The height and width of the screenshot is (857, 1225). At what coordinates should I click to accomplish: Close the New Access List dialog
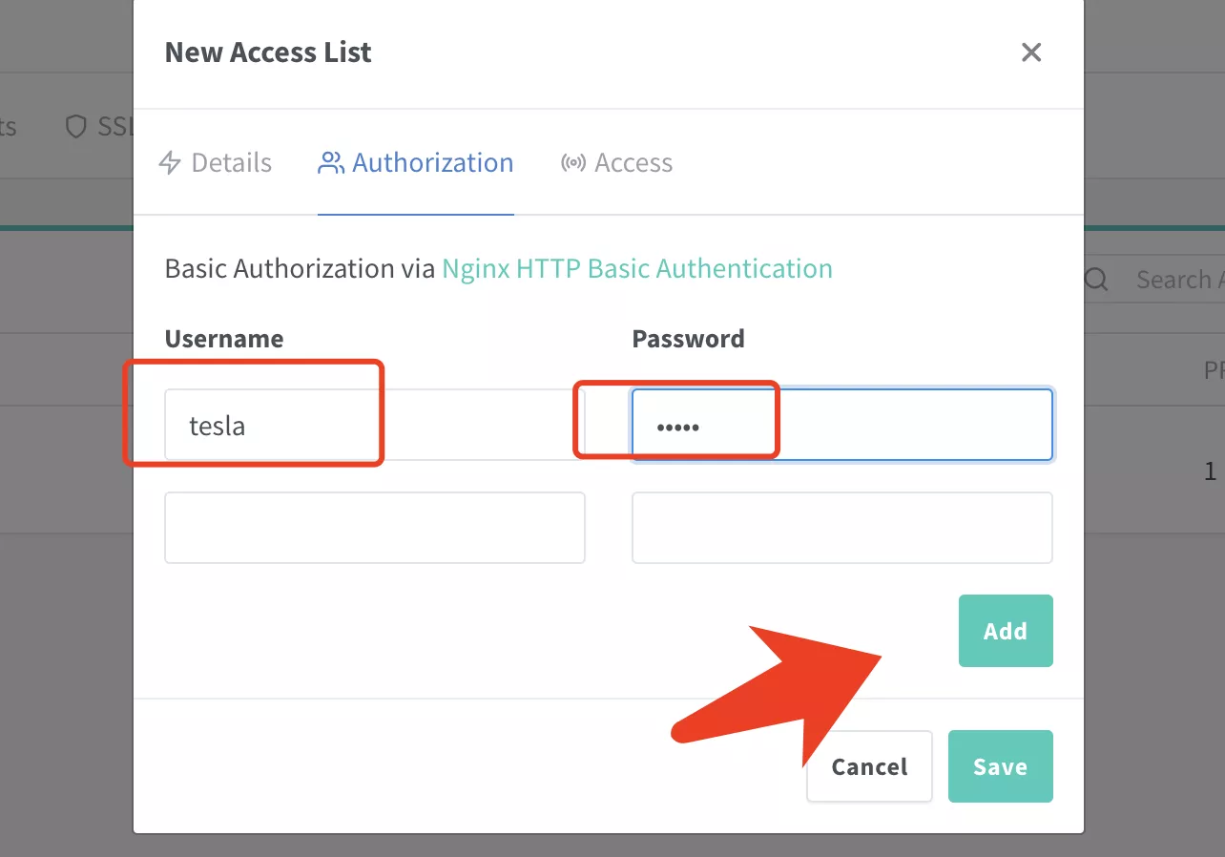[x=1030, y=52]
